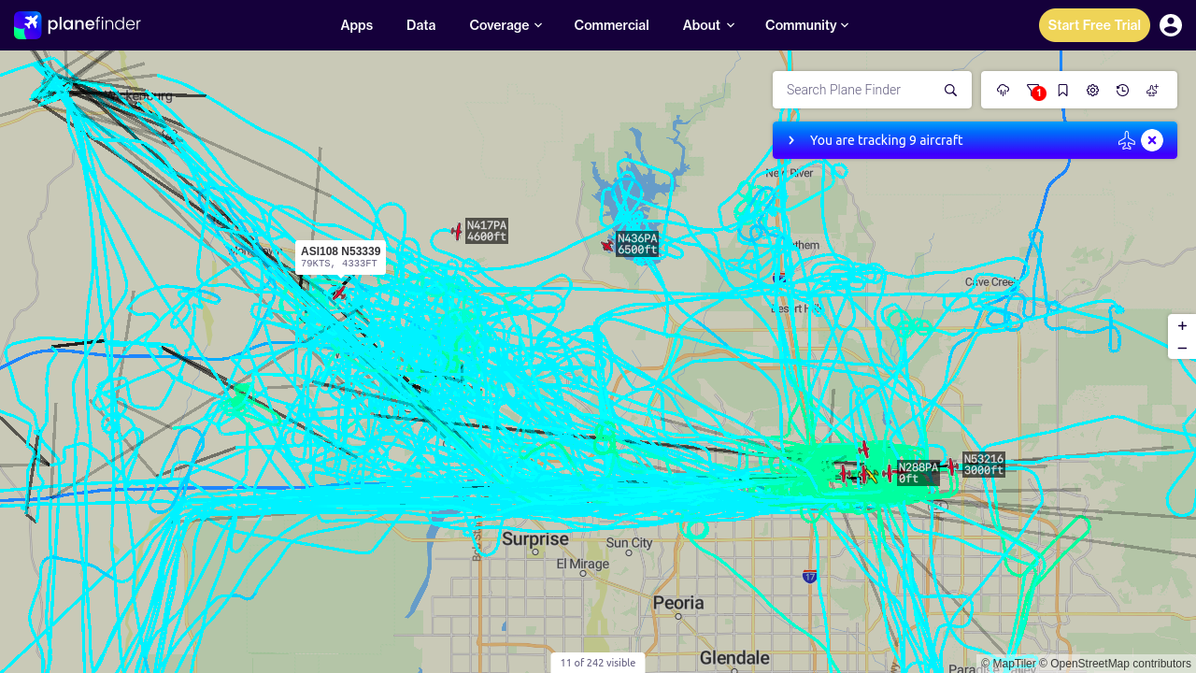Expand the tracking aircraft list chevron
Viewport: 1196px width, 673px height.
point(791,140)
